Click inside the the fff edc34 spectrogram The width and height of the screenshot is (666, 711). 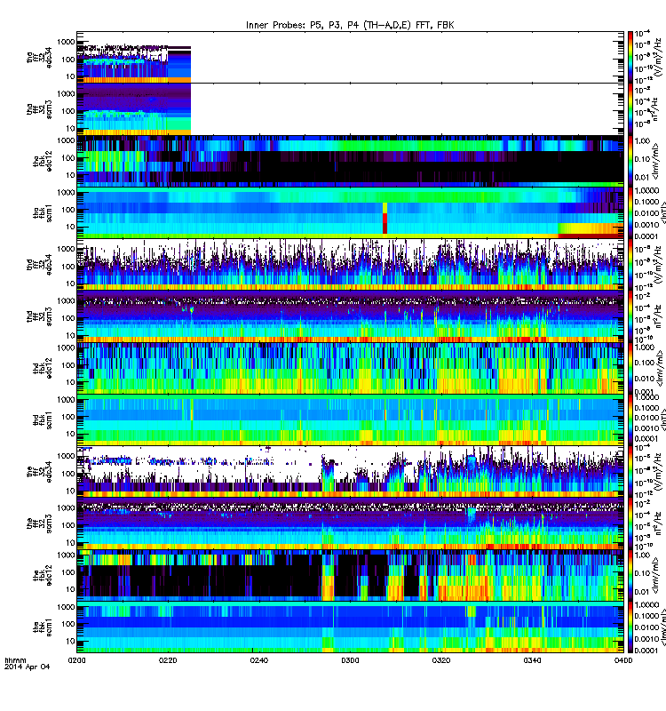(350, 472)
